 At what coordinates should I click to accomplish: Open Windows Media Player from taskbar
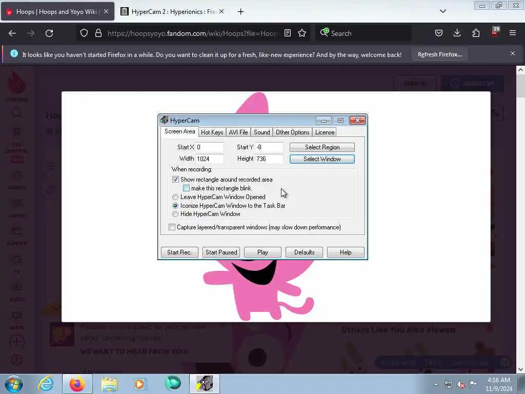[140, 384]
